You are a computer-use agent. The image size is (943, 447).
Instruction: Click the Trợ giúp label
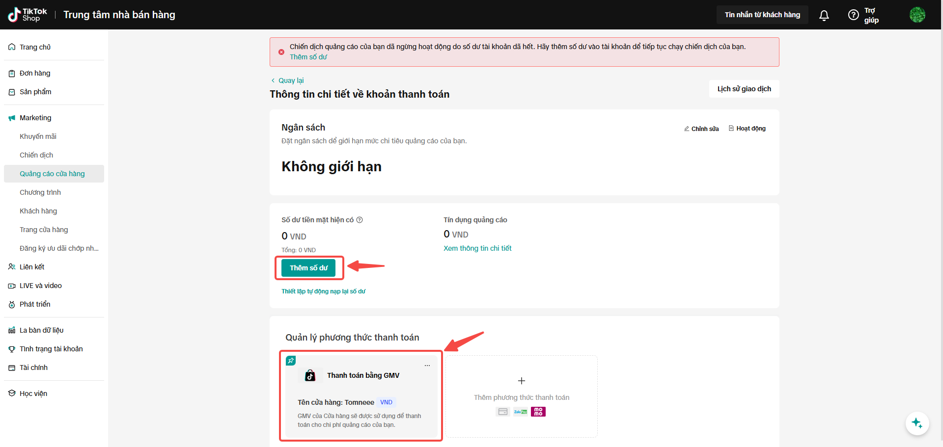tap(871, 15)
